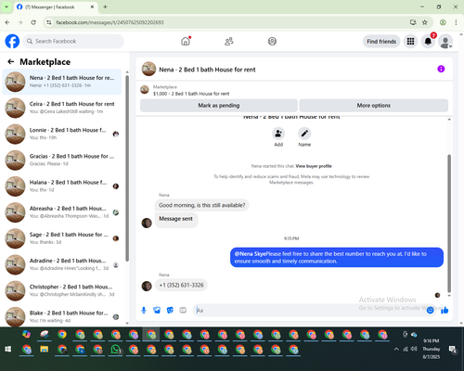Open the notifications bell
Viewport: 464px width, 371px height.
click(x=428, y=41)
